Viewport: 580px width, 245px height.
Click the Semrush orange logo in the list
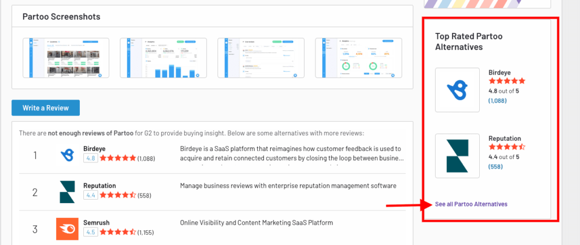coord(67,229)
